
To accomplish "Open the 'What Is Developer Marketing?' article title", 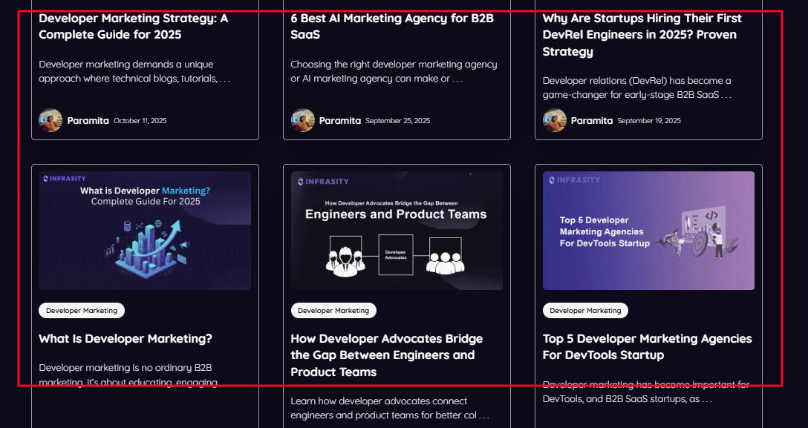I will coord(126,338).
